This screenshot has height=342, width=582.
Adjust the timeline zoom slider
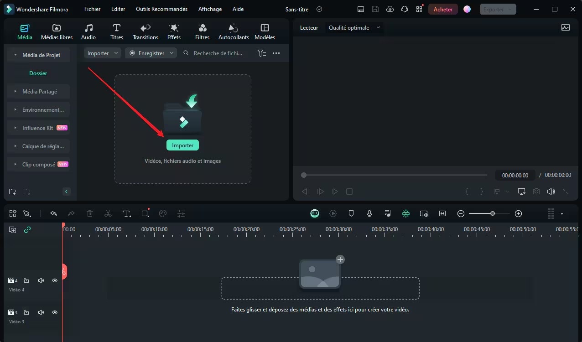tap(489, 213)
